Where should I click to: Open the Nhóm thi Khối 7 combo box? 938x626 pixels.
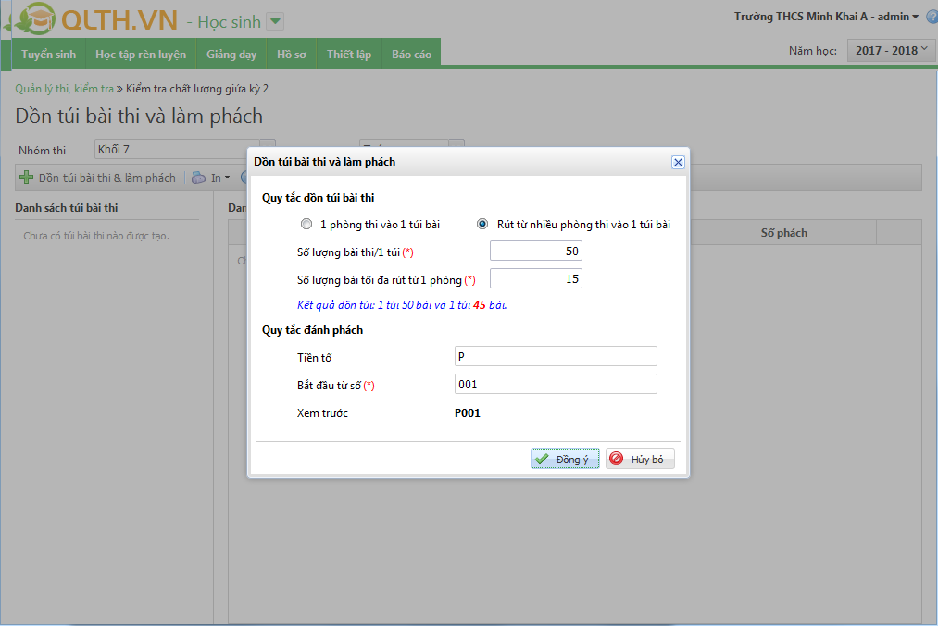coord(185,149)
